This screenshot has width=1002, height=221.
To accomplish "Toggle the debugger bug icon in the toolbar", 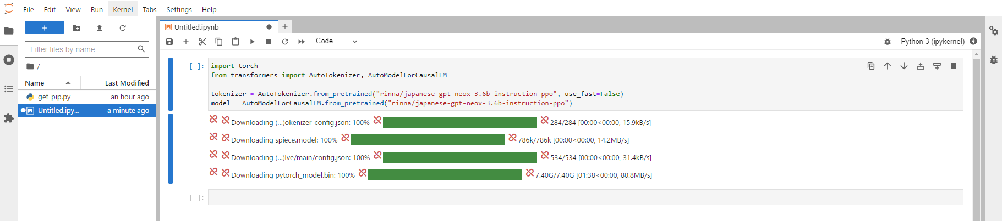I will [888, 42].
